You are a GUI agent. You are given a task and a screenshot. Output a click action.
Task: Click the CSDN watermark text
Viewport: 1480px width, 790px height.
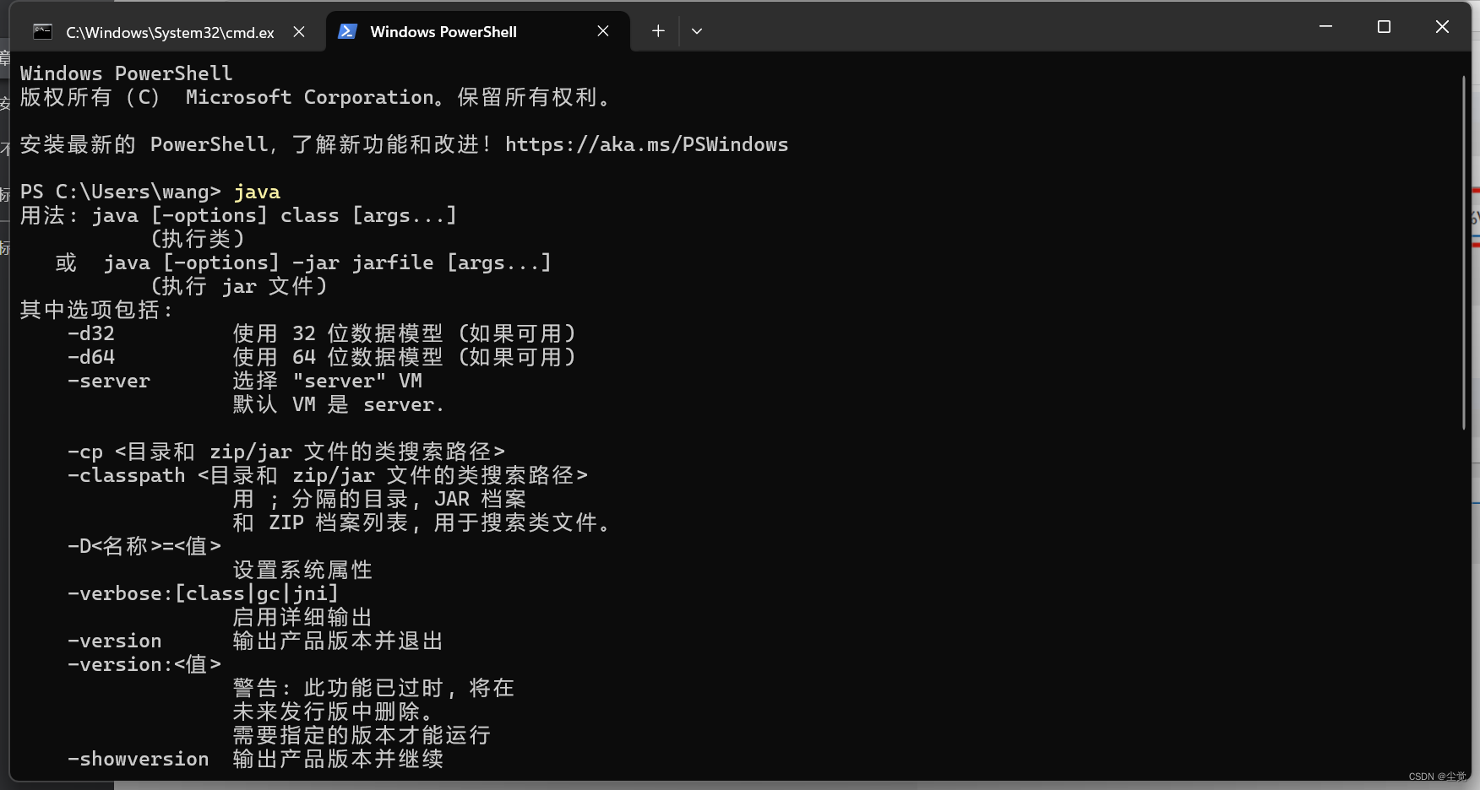[x=1438, y=776]
